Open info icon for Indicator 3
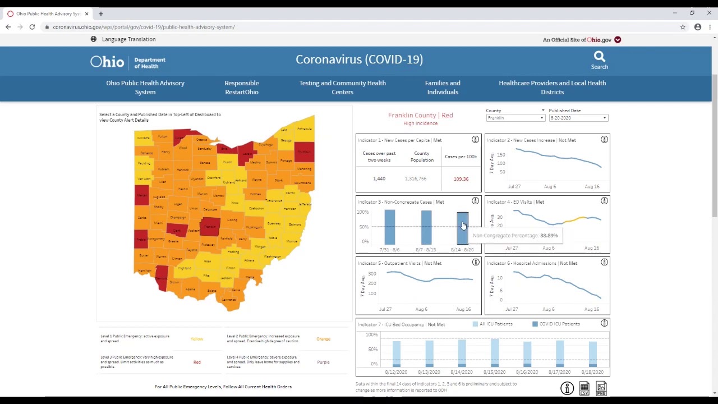Screen dimensions: 718x404 475,201
